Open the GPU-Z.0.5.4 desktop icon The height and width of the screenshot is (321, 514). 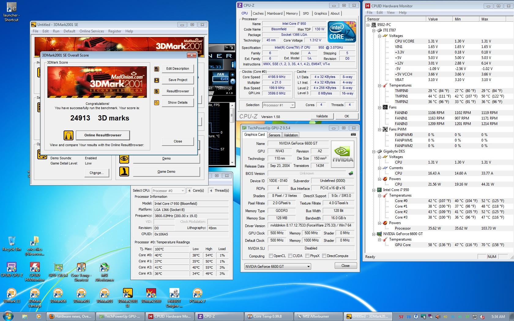[58, 269]
